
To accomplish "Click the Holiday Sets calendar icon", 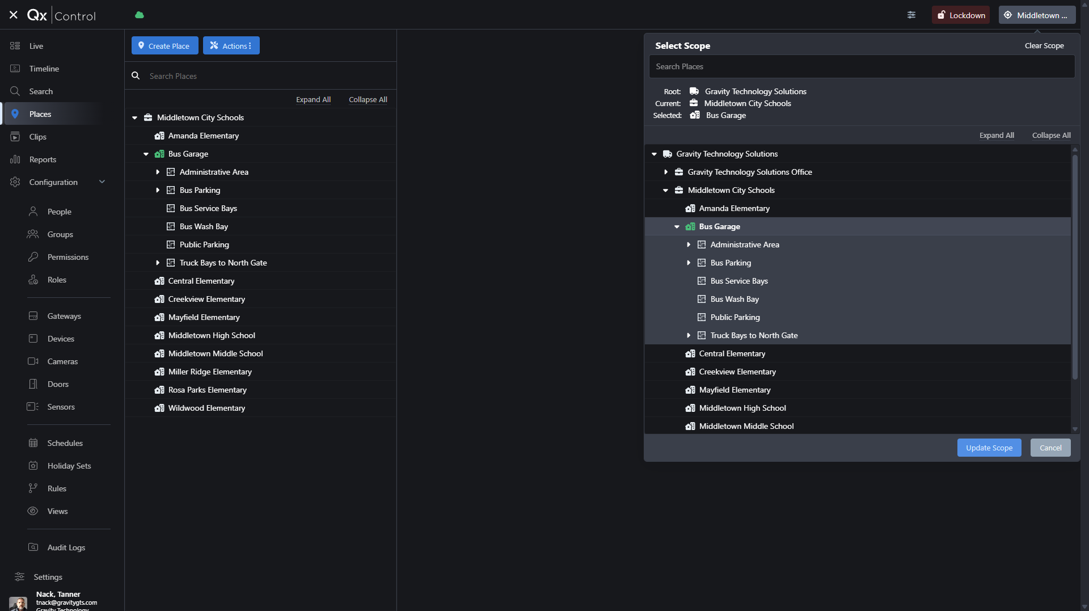I will point(33,466).
